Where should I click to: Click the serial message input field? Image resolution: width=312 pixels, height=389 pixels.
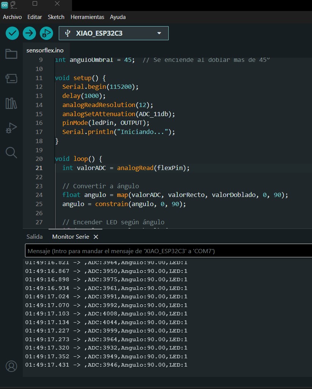[167, 251]
